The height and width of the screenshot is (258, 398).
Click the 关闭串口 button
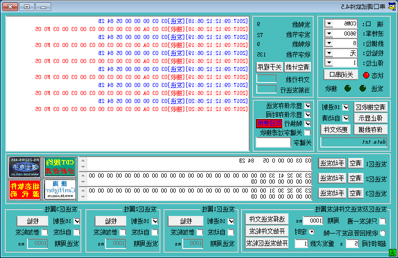[341, 75]
